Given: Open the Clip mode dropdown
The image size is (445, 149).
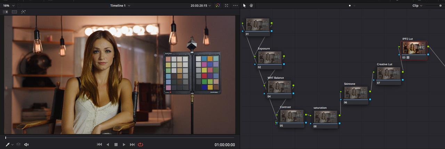Looking at the screenshot, I should point(417,6).
